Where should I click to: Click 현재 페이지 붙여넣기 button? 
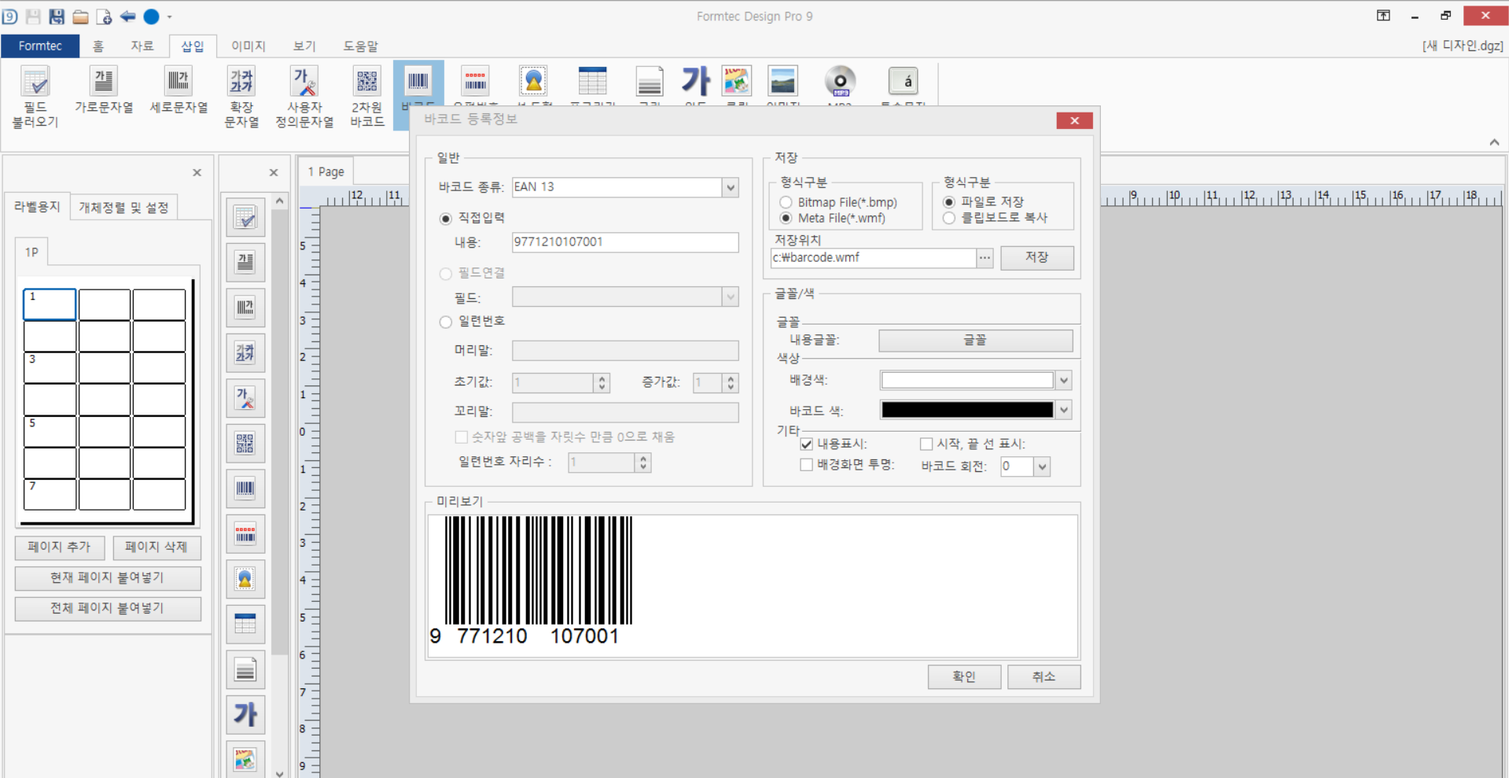(108, 577)
